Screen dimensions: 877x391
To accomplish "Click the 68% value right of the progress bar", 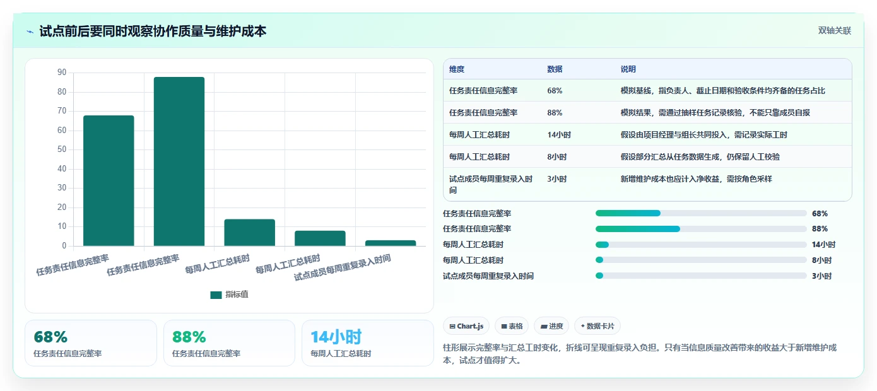I will coord(820,214).
